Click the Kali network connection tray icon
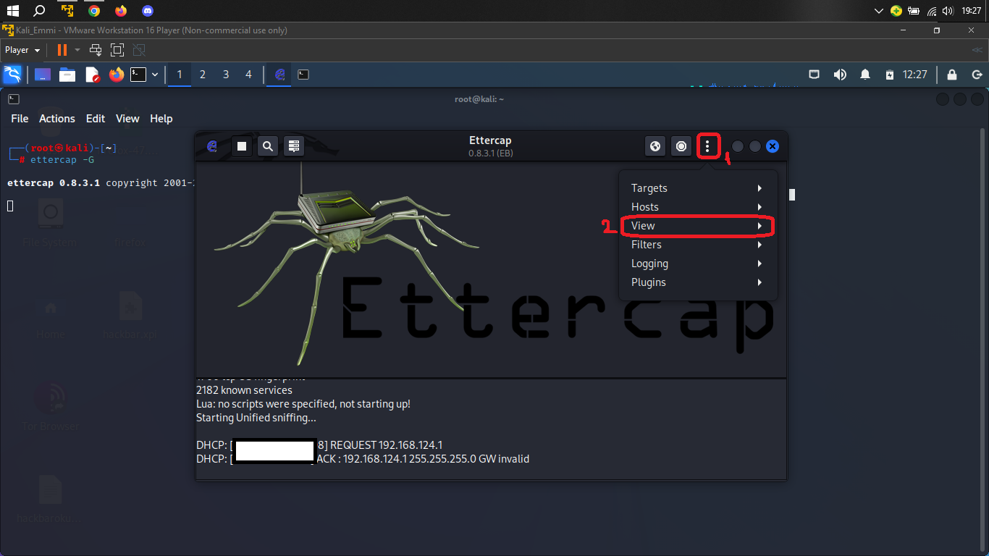The image size is (989, 556). click(x=815, y=75)
